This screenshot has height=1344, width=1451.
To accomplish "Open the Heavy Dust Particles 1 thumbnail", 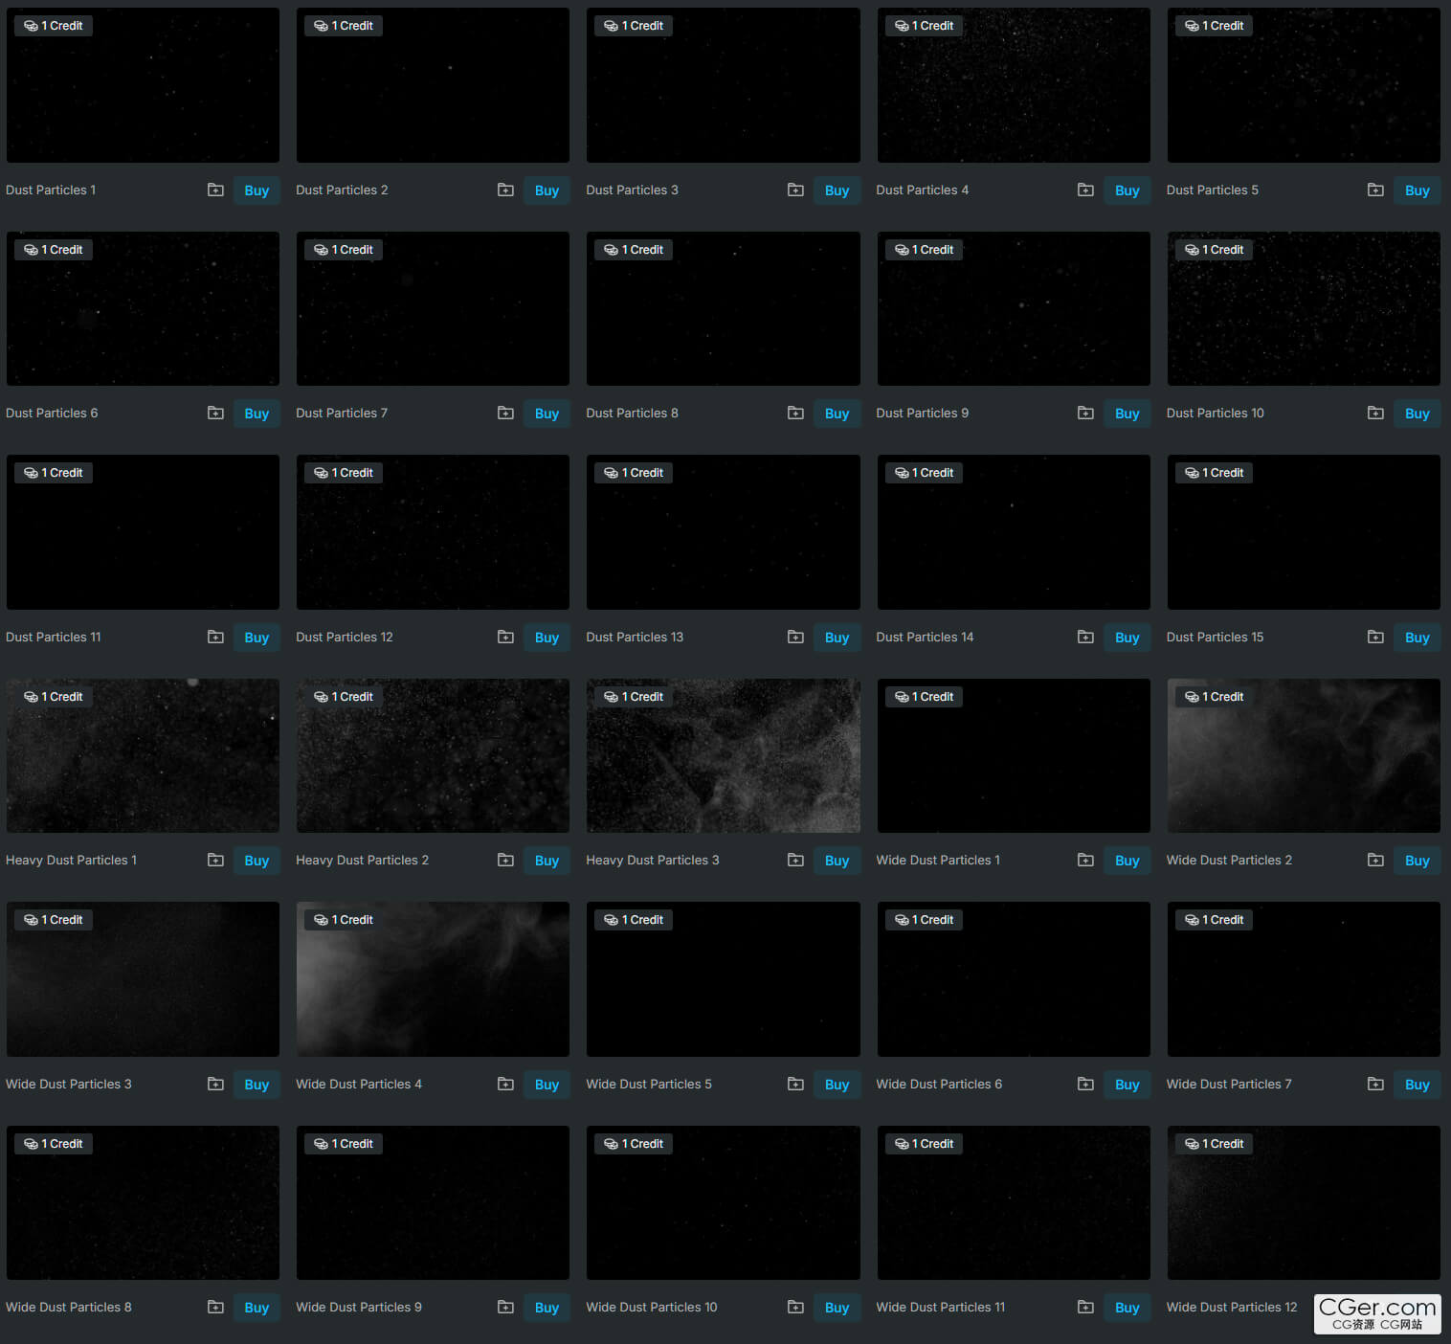I will (x=143, y=755).
